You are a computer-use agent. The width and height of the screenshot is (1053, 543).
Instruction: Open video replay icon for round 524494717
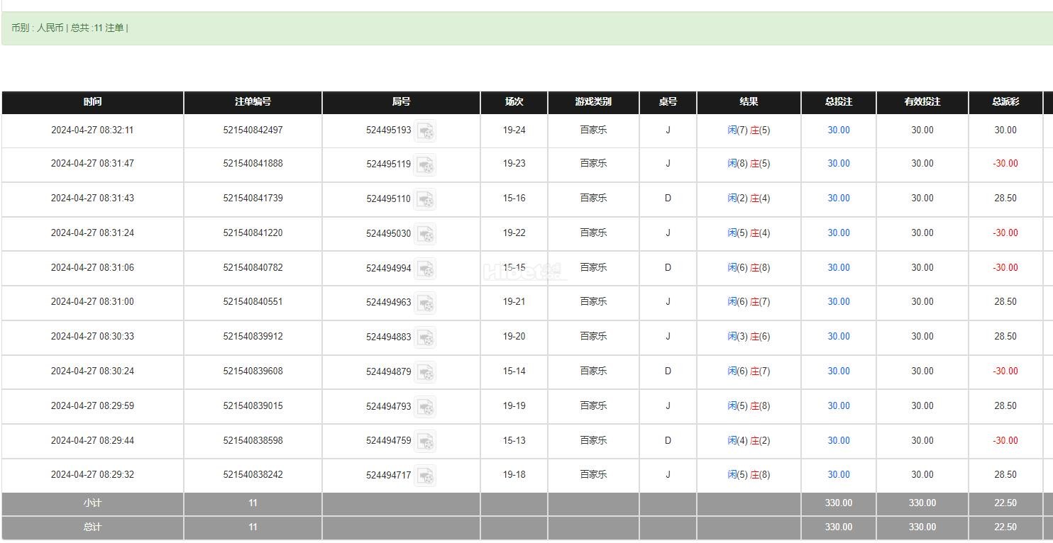pos(425,476)
